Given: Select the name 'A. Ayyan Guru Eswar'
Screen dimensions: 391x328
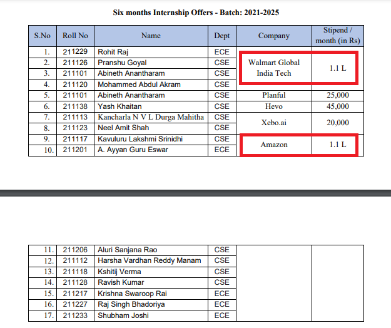Looking at the screenshot, I should pyautogui.click(x=133, y=150).
